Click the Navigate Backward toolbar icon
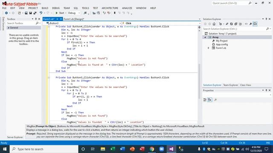 coord(6,13)
